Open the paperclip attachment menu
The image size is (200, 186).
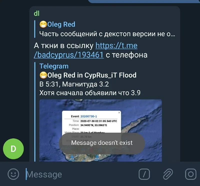click(x=168, y=174)
